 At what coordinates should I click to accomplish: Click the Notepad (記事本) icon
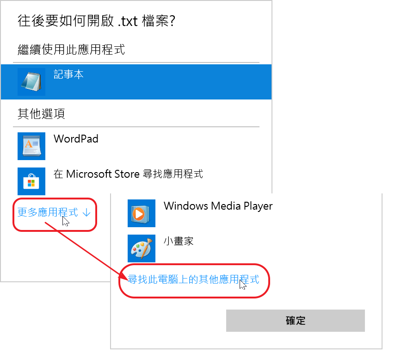(x=31, y=82)
